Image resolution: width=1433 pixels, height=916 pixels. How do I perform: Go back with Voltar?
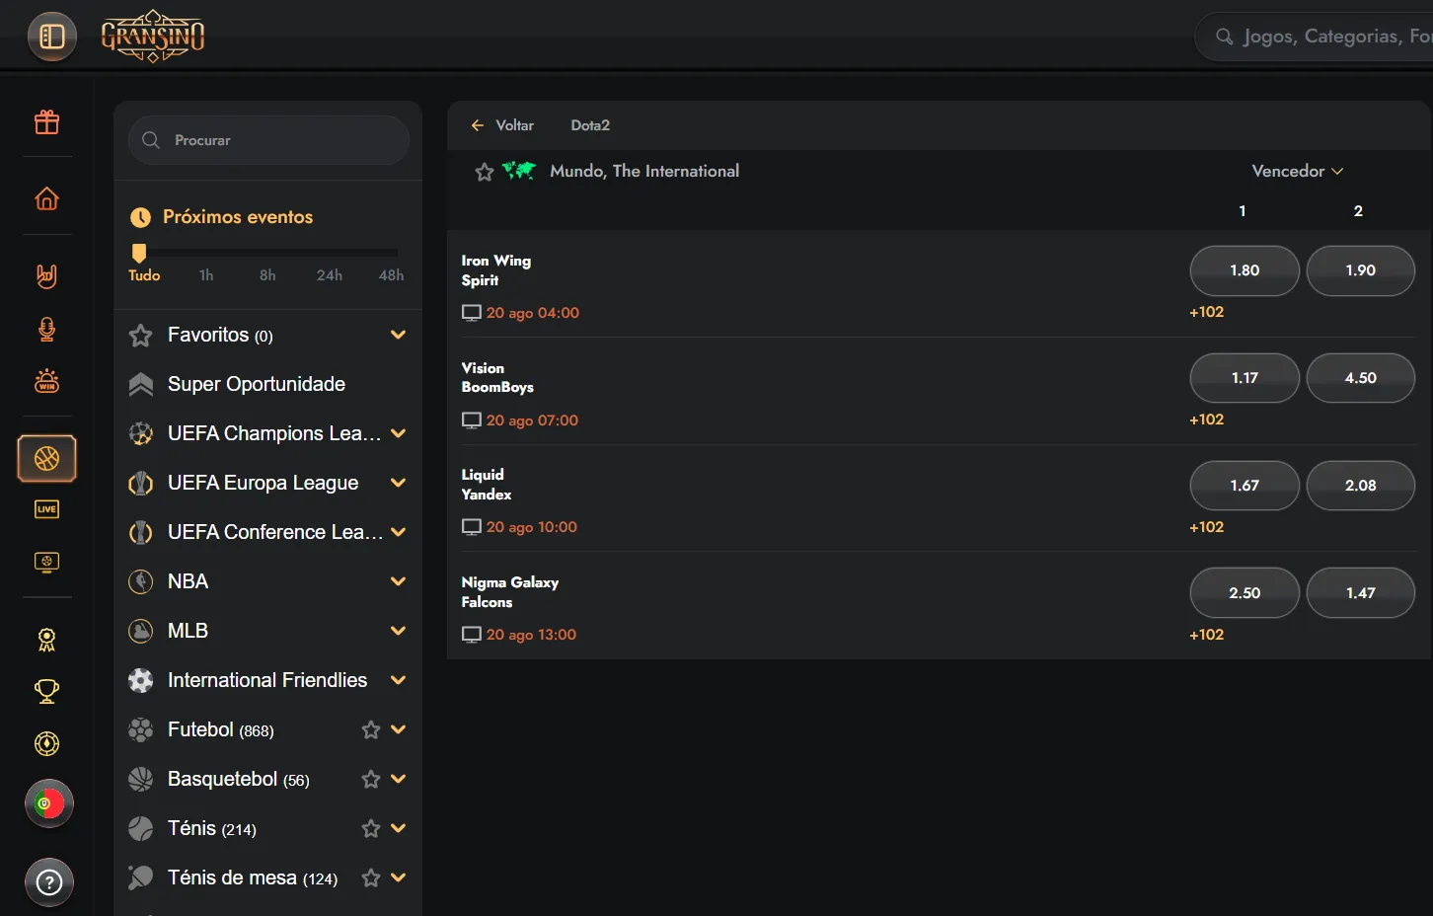click(x=502, y=125)
